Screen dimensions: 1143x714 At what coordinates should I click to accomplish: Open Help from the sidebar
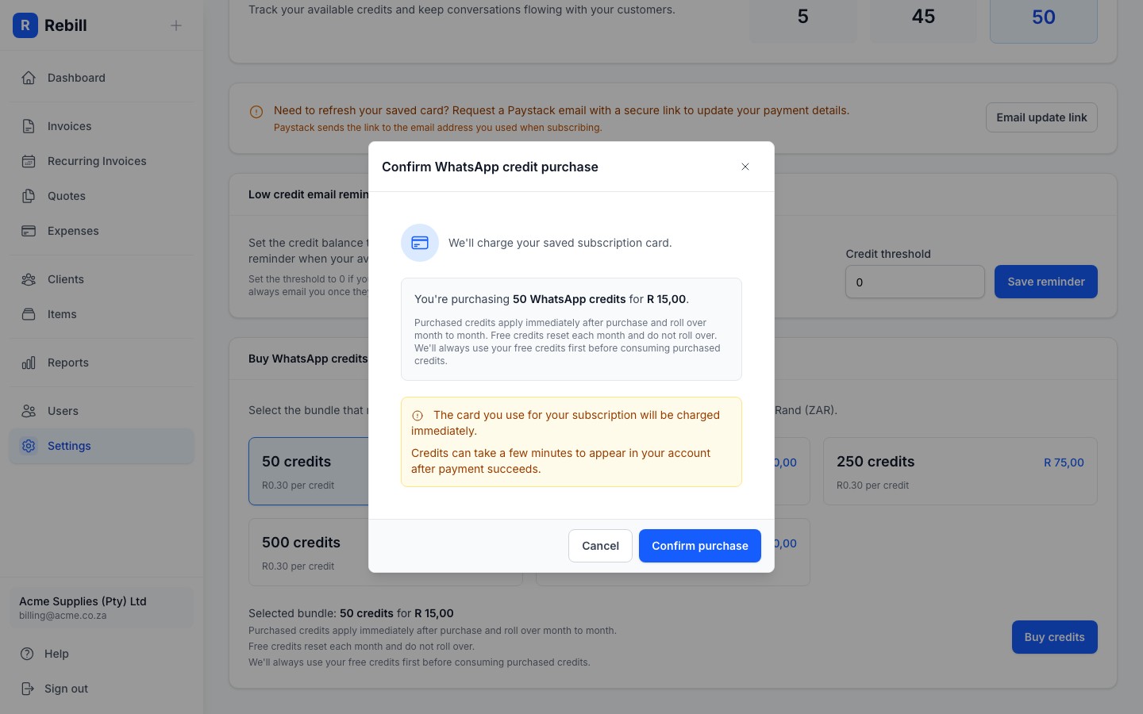[x=56, y=654]
